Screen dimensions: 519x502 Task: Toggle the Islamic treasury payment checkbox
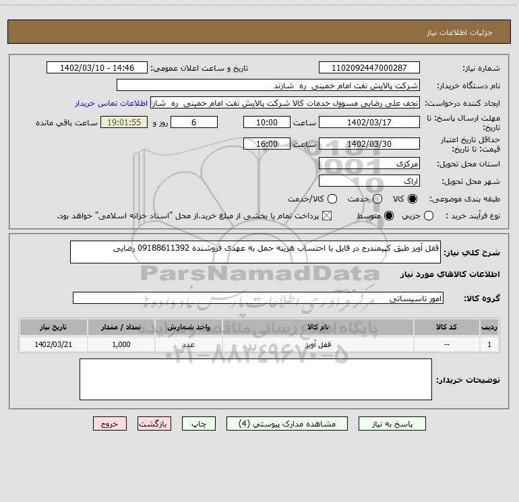[327, 216]
